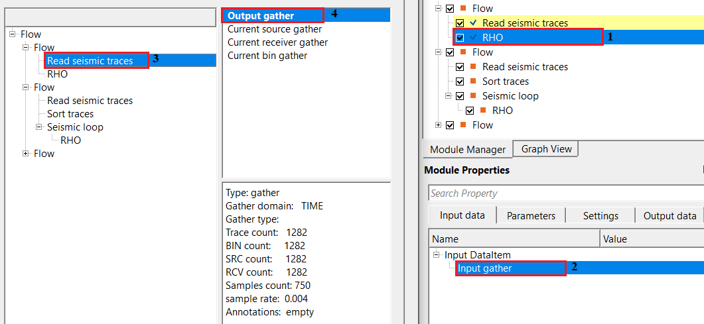The image size is (704, 324).
Task: Click the orange icon beside Sort traces
Action: [474, 81]
